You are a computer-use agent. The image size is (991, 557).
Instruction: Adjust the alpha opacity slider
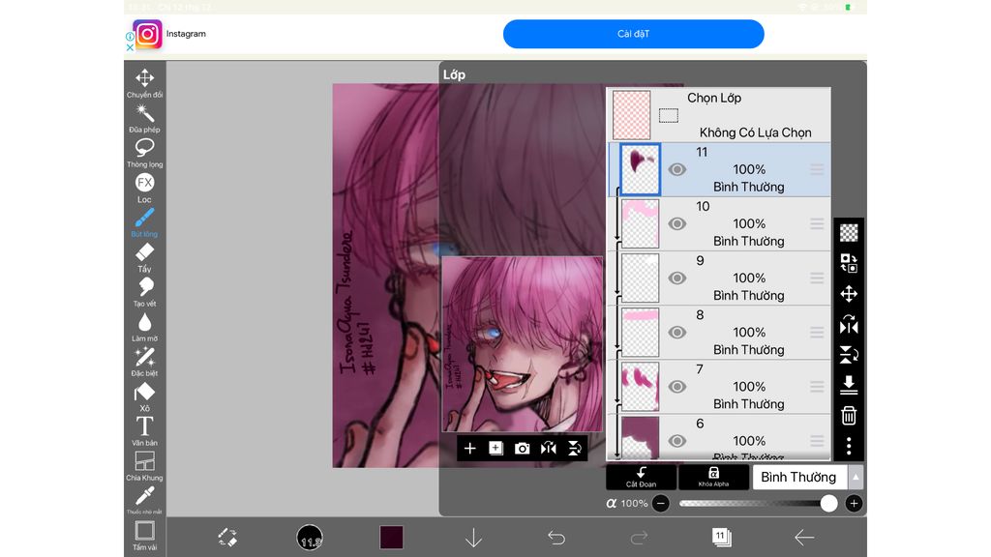coord(757,503)
